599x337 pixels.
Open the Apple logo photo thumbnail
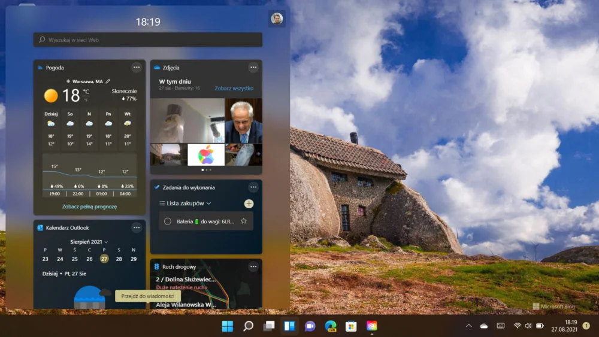pyautogui.click(x=206, y=154)
